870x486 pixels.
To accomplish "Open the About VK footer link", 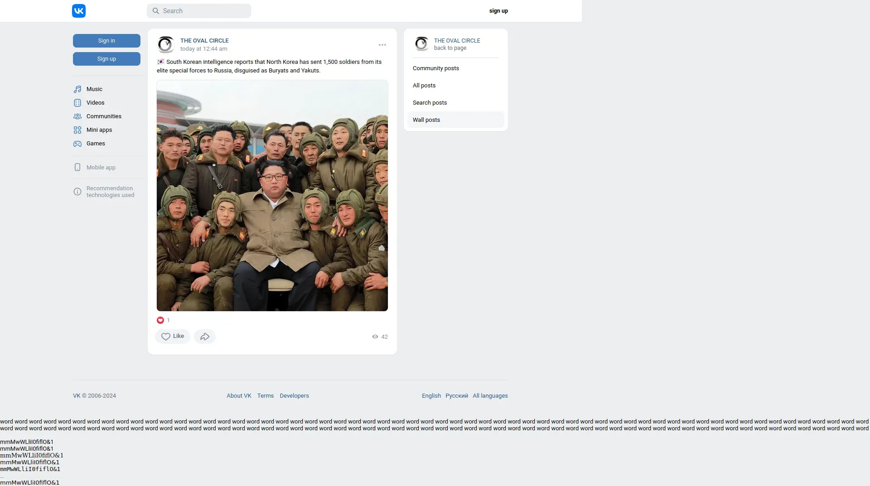I will 239,396.
